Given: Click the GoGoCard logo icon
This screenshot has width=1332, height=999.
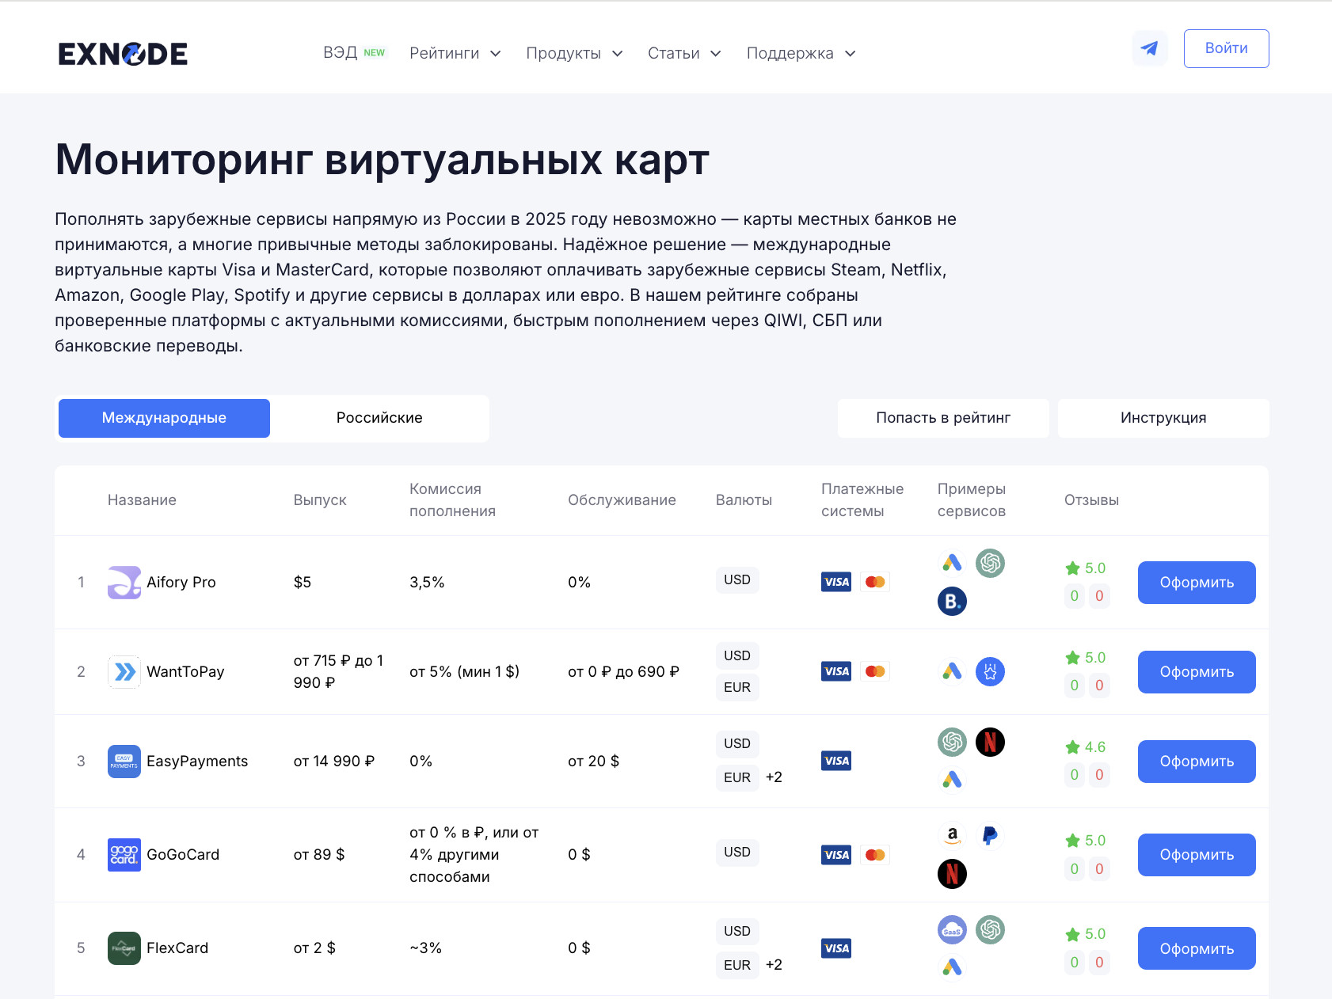Looking at the screenshot, I should tap(124, 855).
